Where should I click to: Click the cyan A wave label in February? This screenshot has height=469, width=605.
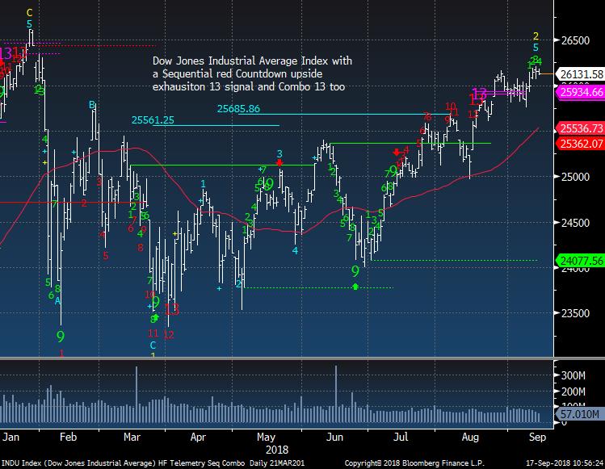tap(57, 301)
